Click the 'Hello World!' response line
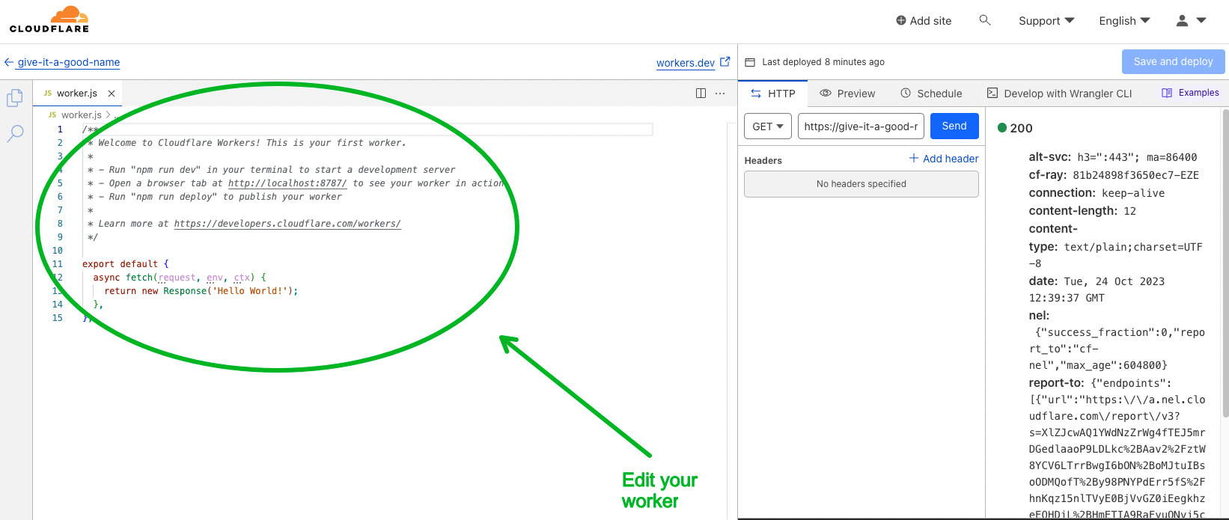The image size is (1229, 520). [201, 291]
